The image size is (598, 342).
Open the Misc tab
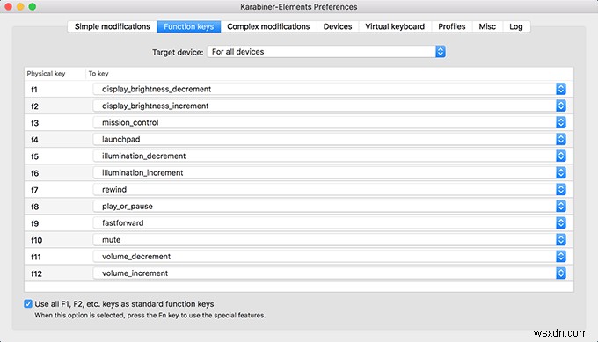[487, 26]
